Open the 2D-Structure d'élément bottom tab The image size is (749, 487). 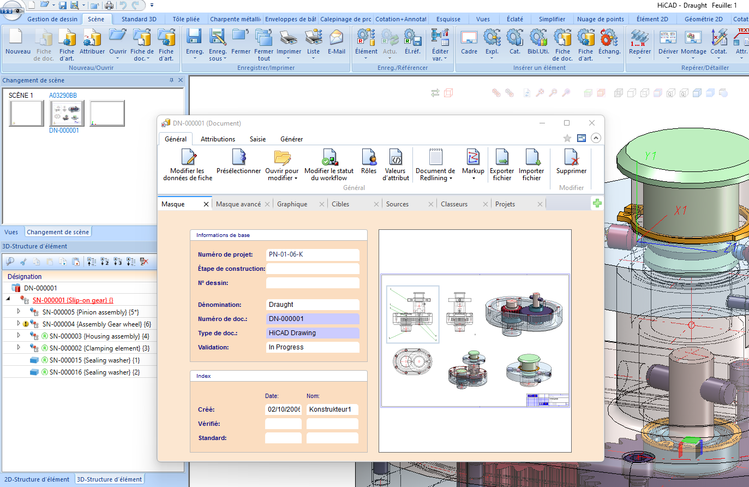click(x=37, y=479)
